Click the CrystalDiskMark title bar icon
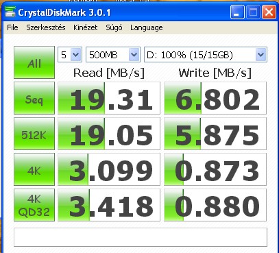This screenshot has width=279, height=253. tap(10, 12)
